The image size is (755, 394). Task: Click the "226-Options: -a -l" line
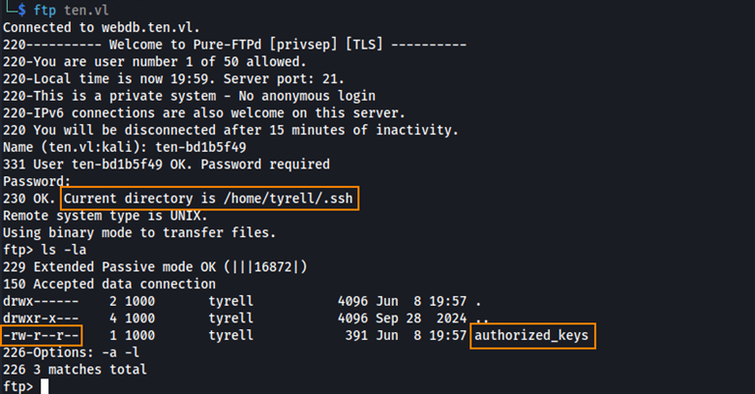point(75,352)
